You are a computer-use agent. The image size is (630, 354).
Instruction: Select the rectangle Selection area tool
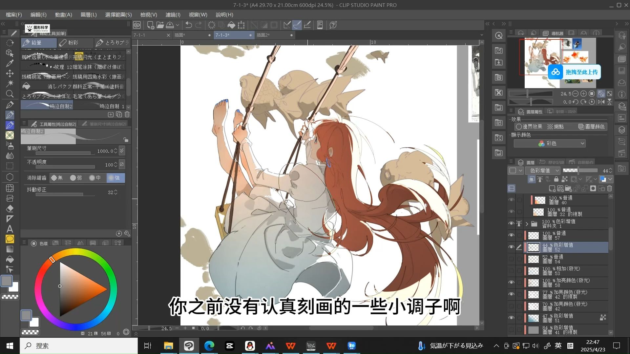point(10,166)
